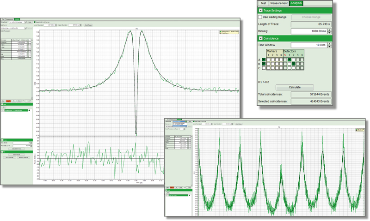Untick Detector 1 in row A
The image size is (370, 221).
290,60
